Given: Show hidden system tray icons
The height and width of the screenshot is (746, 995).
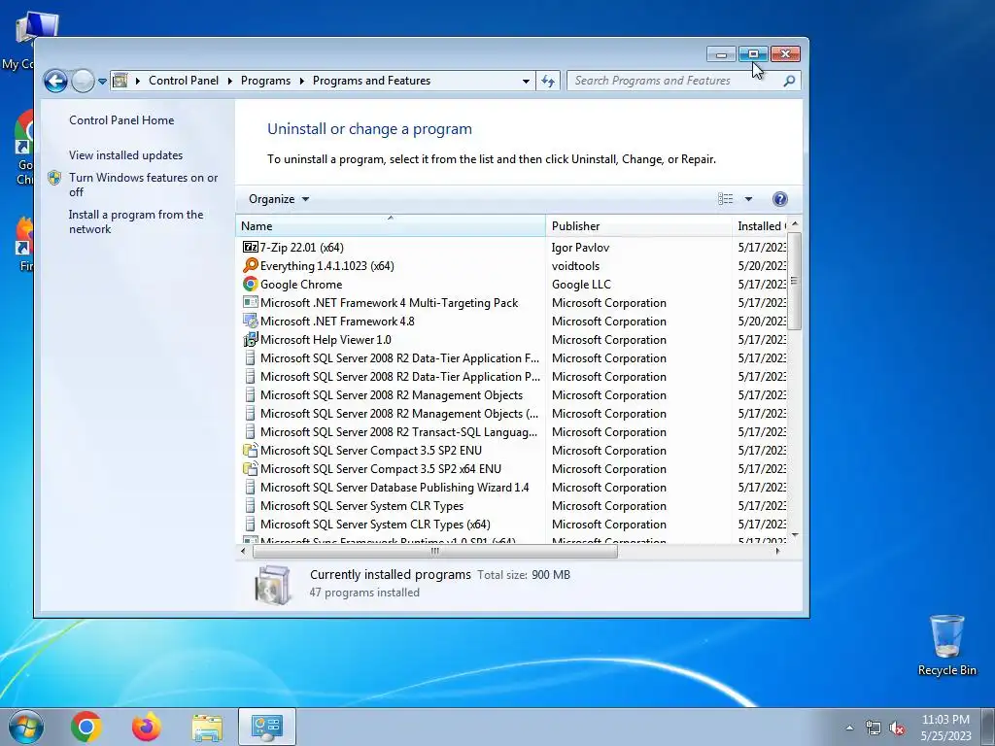Looking at the screenshot, I should (x=849, y=728).
